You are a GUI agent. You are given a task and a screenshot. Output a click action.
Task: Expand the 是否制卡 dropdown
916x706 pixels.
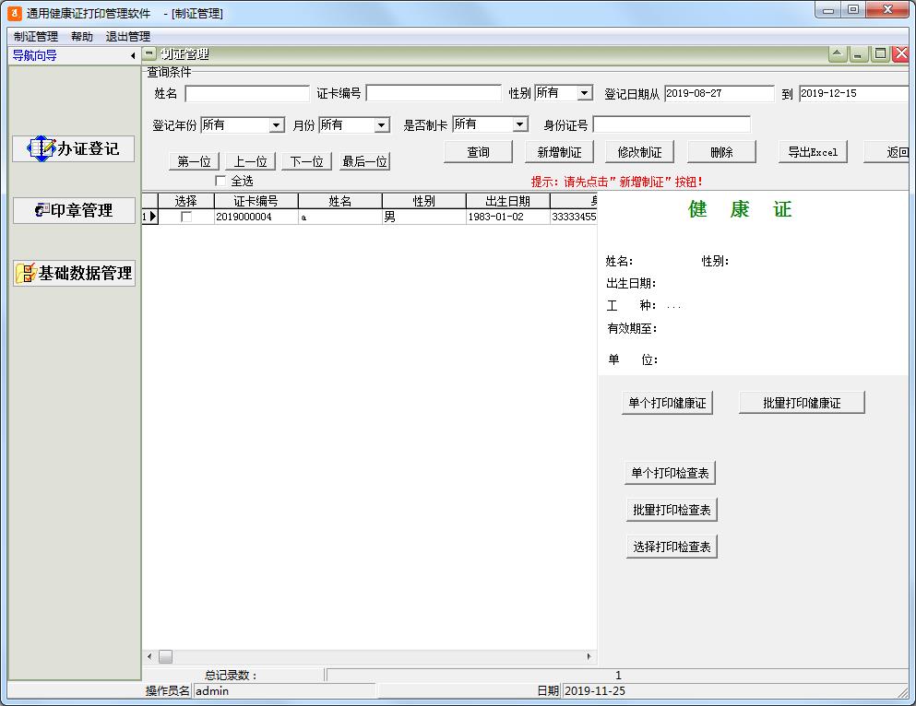point(519,124)
